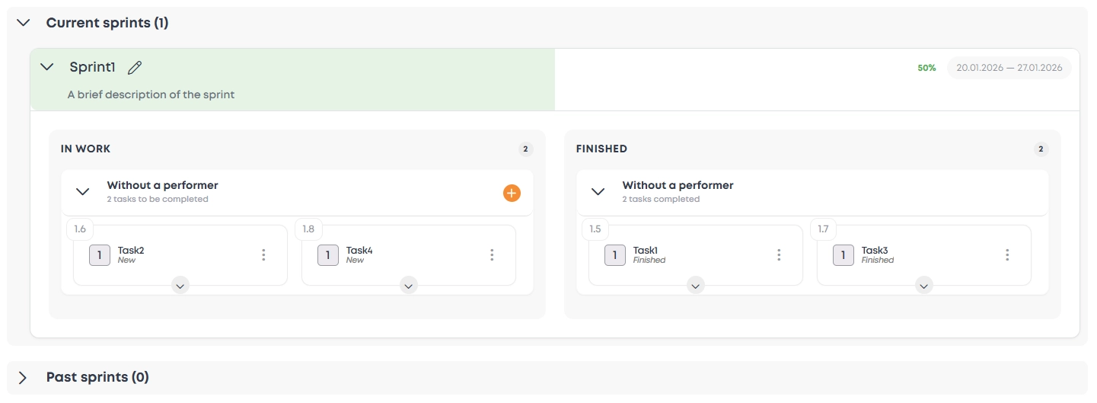Viewport: 1097px width, 403px height.
Task: Open Task1 three-dot options menu
Action: (779, 255)
